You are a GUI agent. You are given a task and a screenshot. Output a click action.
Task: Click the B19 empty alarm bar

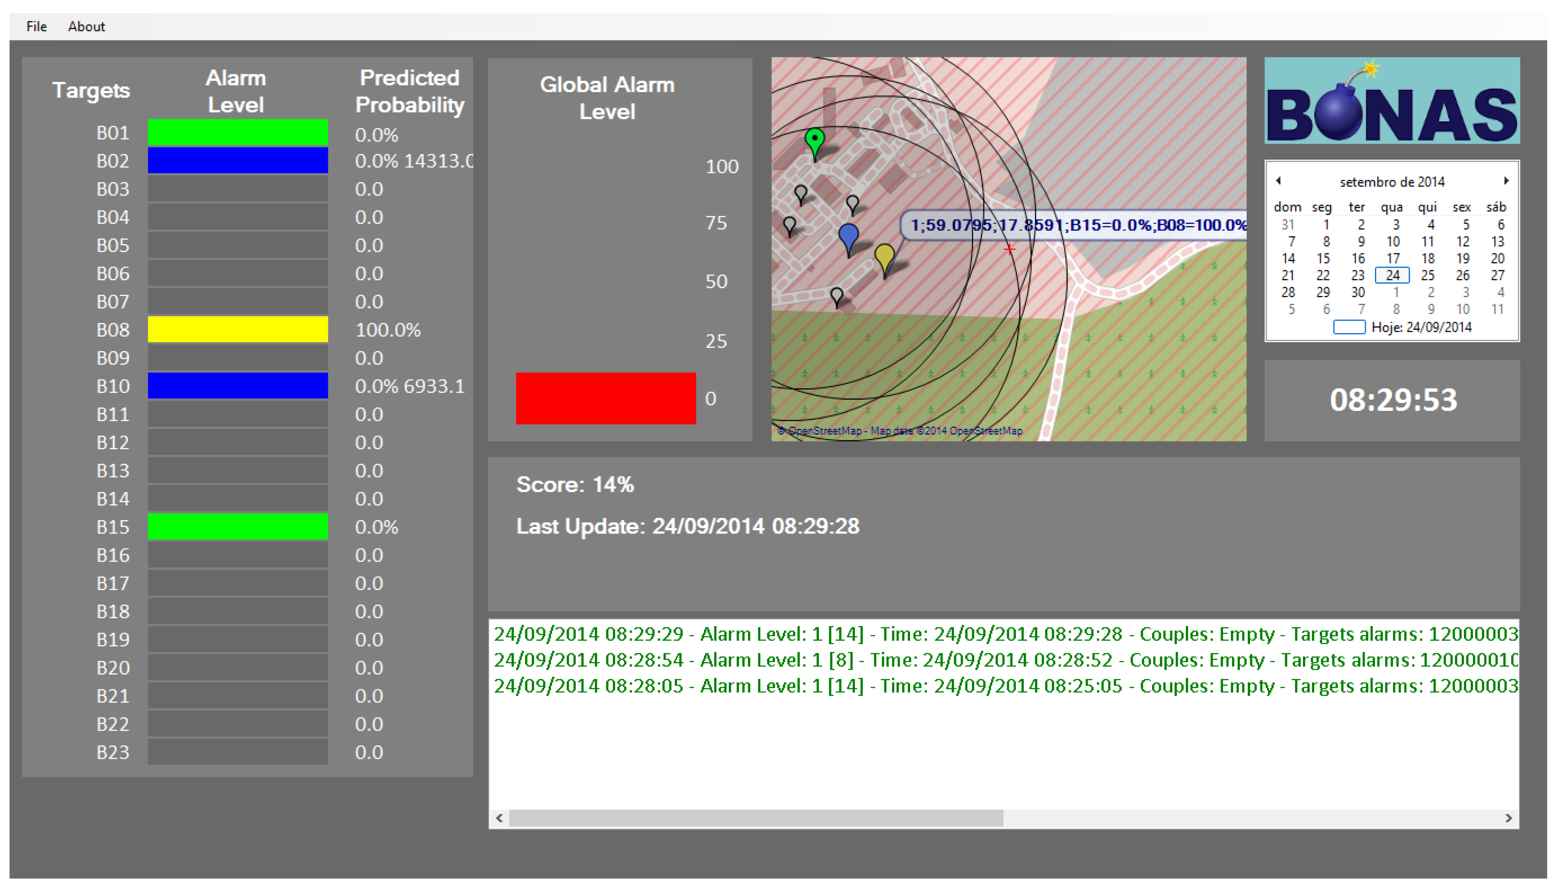[238, 639]
